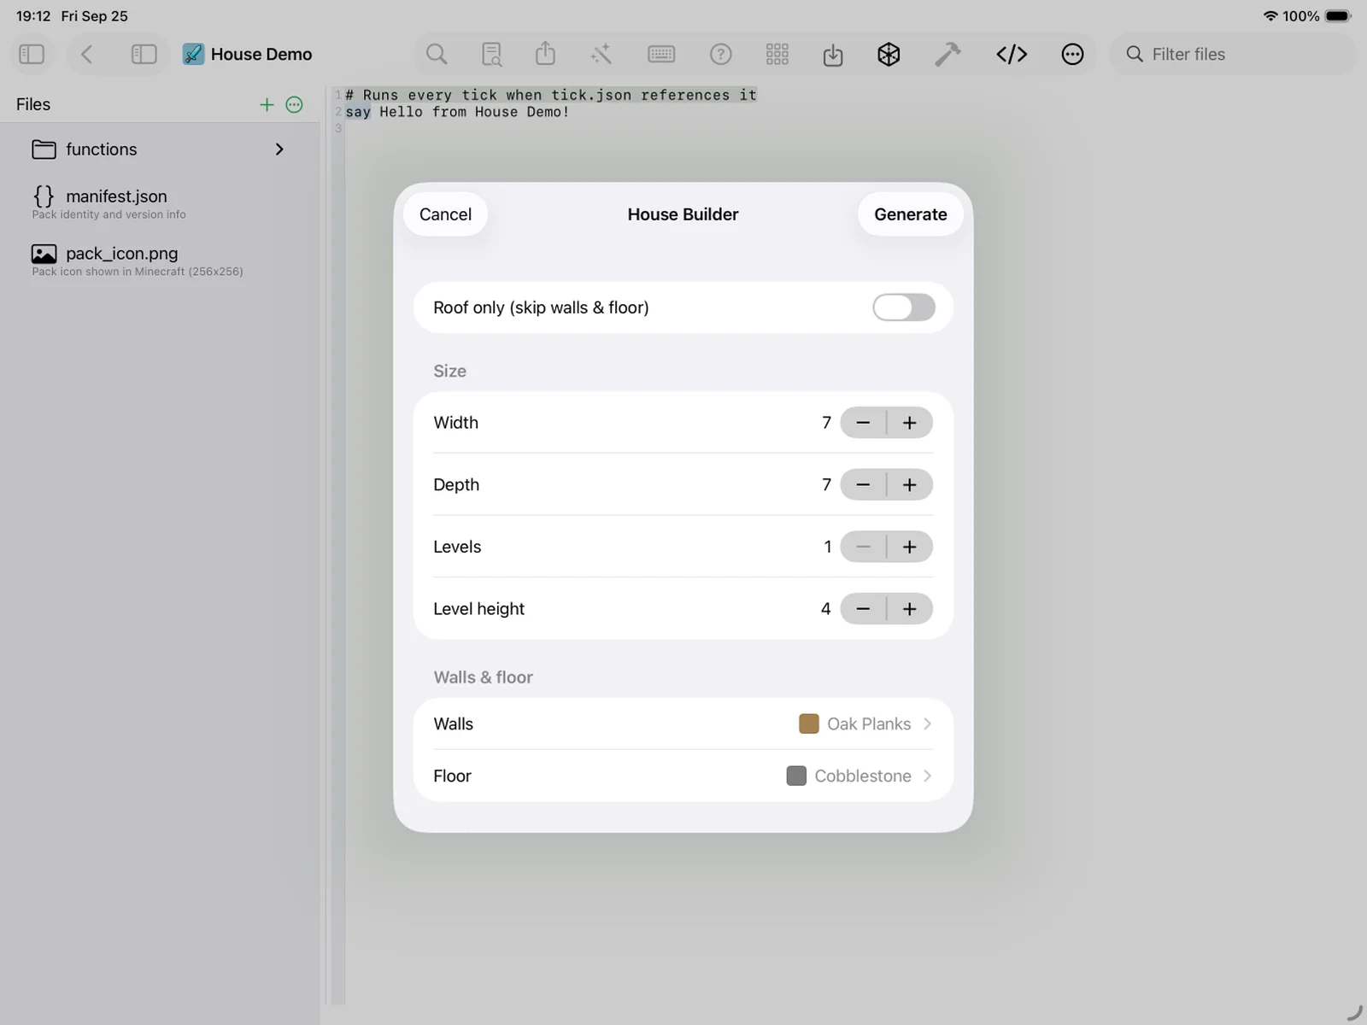Viewport: 1367px width, 1025px height.
Task: Add a new file with plus icon
Action: tap(267, 104)
